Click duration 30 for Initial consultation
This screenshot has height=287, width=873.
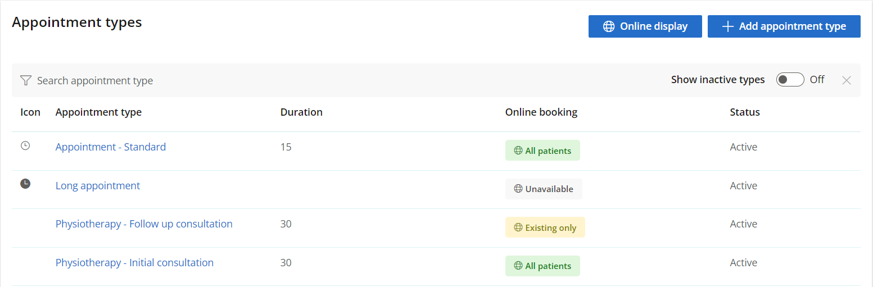click(286, 263)
